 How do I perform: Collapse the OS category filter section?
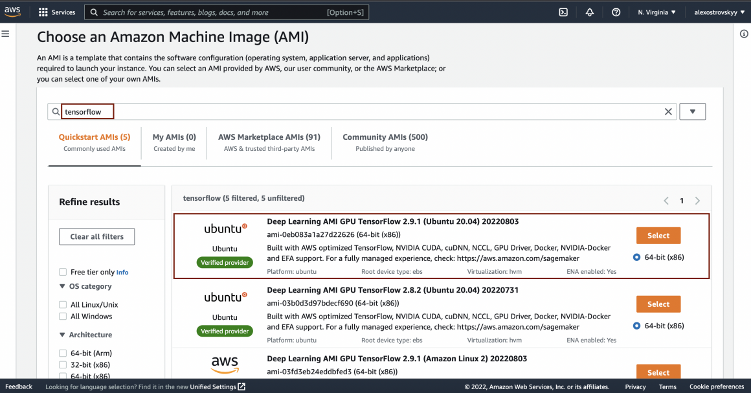pyautogui.click(x=62, y=286)
